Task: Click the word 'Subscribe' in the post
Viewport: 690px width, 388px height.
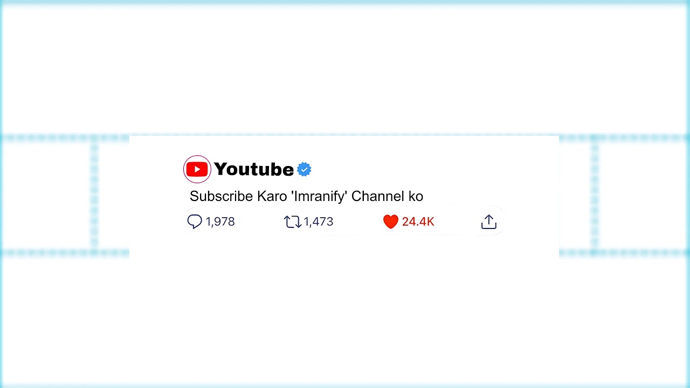Action: pos(221,196)
